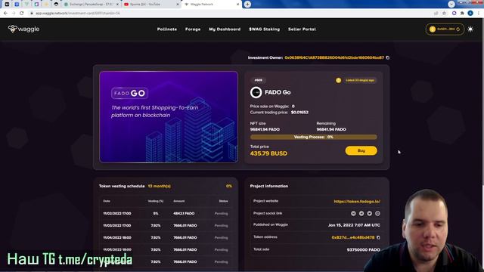Close the PancakeSwap Exchange tab
Image resolution: width=484 pixels, height=272 pixels.
(117, 5)
